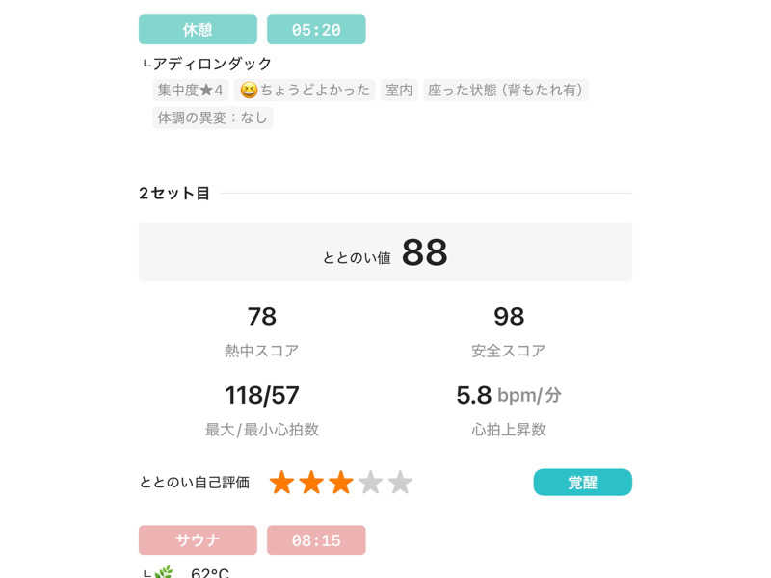Click the first orange rating star
This screenshot has height=578, width=771.
click(281, 483)
